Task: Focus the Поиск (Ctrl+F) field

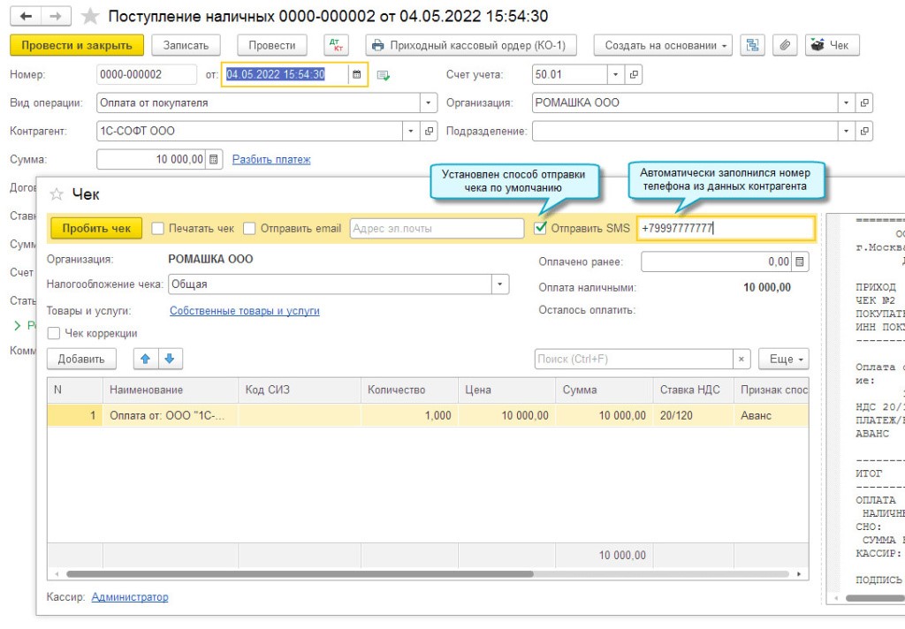Action: [634, 359]
